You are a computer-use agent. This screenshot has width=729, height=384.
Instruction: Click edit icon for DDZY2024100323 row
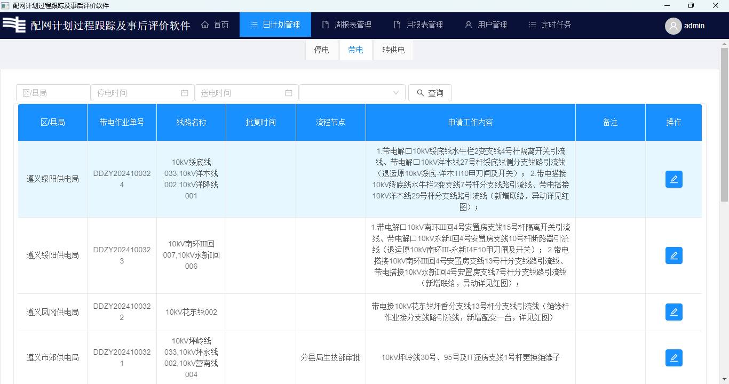[673, 255]
